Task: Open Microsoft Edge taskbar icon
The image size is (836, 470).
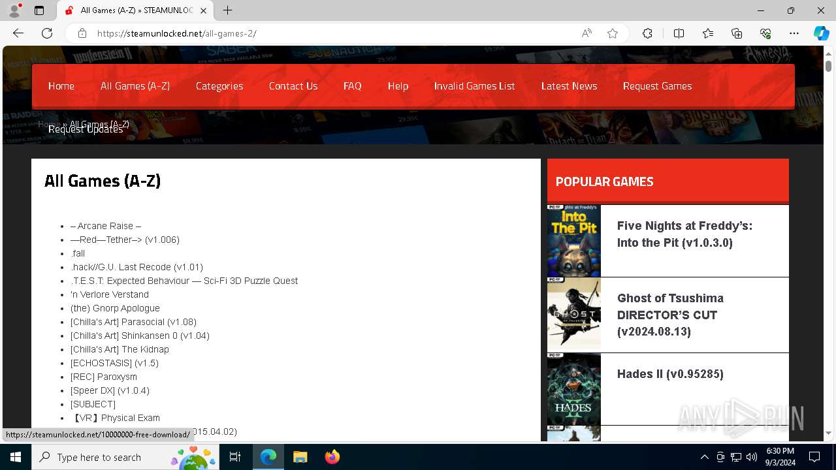Action: 268,457
